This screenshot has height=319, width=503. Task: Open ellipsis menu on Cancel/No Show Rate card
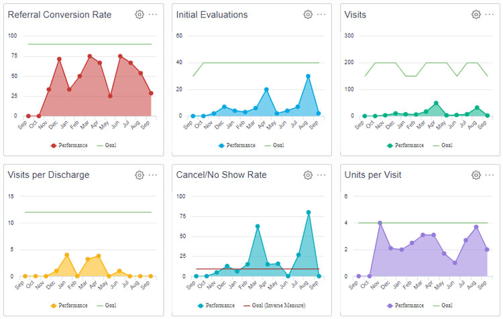321,175
